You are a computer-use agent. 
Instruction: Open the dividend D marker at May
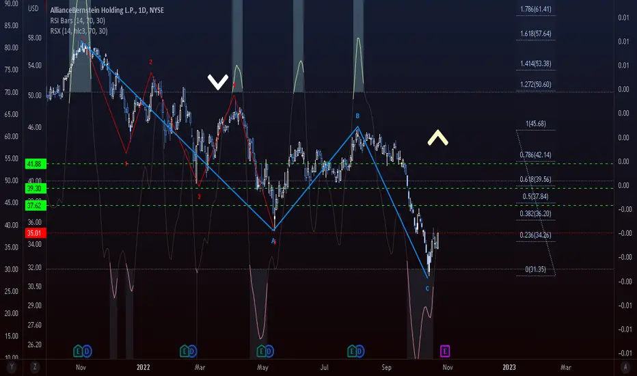269,351
